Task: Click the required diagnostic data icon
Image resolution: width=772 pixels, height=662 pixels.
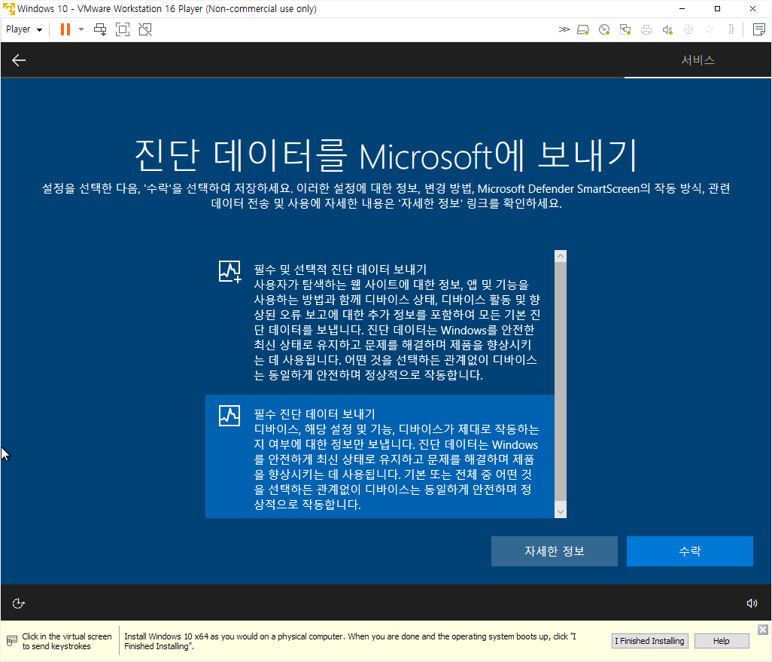Action: pos(229,416)
